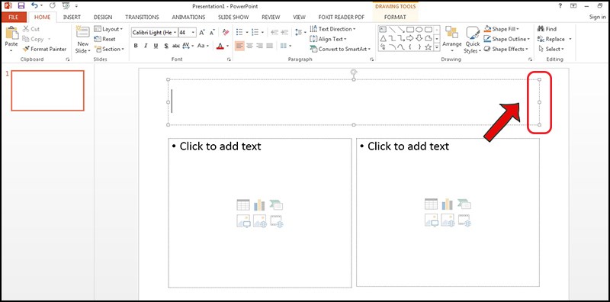Screen dimensions: 610x302
Task: Activate the Format Painter
Action: pos(44,49)
